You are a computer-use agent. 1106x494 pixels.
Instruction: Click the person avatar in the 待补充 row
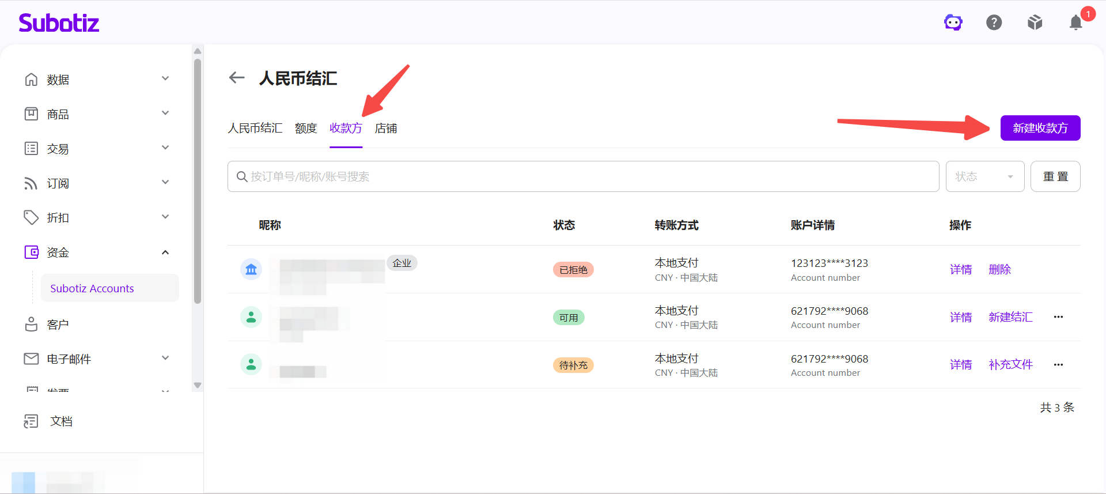coord(251,364)
